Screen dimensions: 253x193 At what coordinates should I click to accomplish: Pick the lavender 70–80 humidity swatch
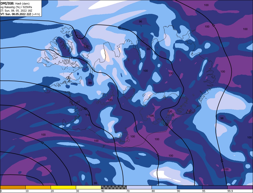(139, 187)
